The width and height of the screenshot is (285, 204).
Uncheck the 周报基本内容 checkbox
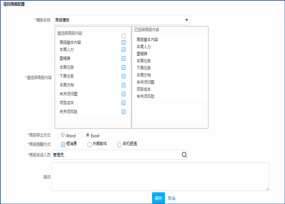(123, 43)
